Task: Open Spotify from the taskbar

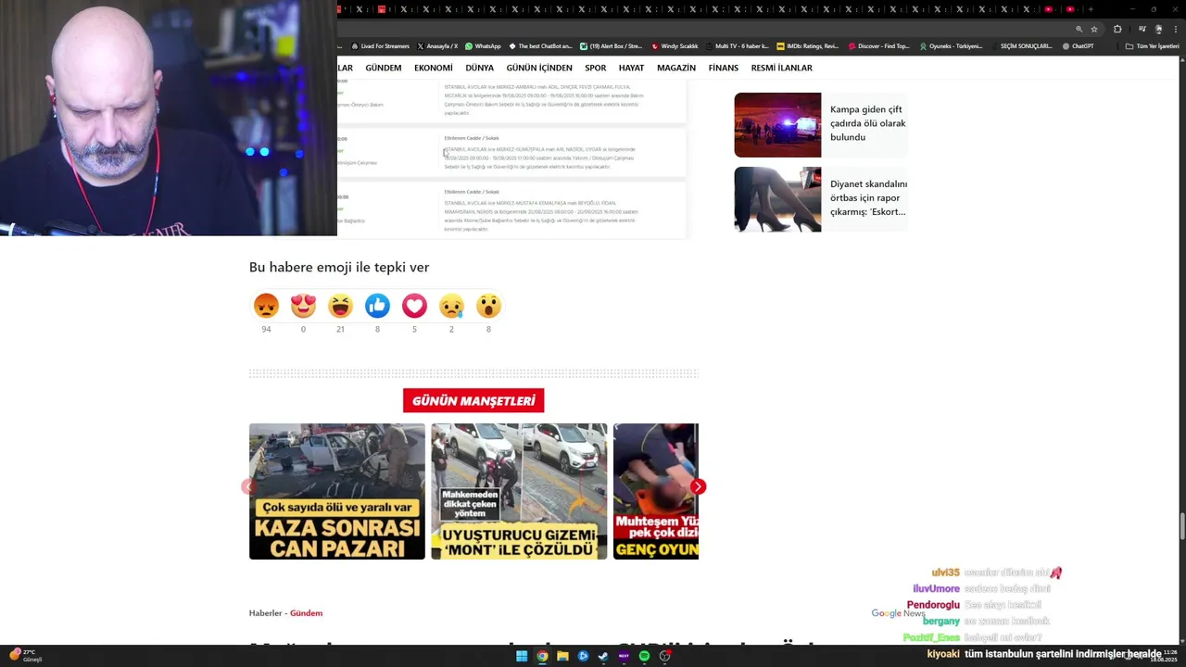Action: [x=644, y=656]
